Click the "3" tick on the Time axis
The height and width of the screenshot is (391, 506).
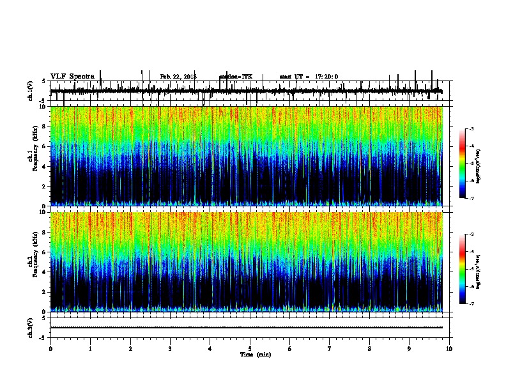click(170, 349)
